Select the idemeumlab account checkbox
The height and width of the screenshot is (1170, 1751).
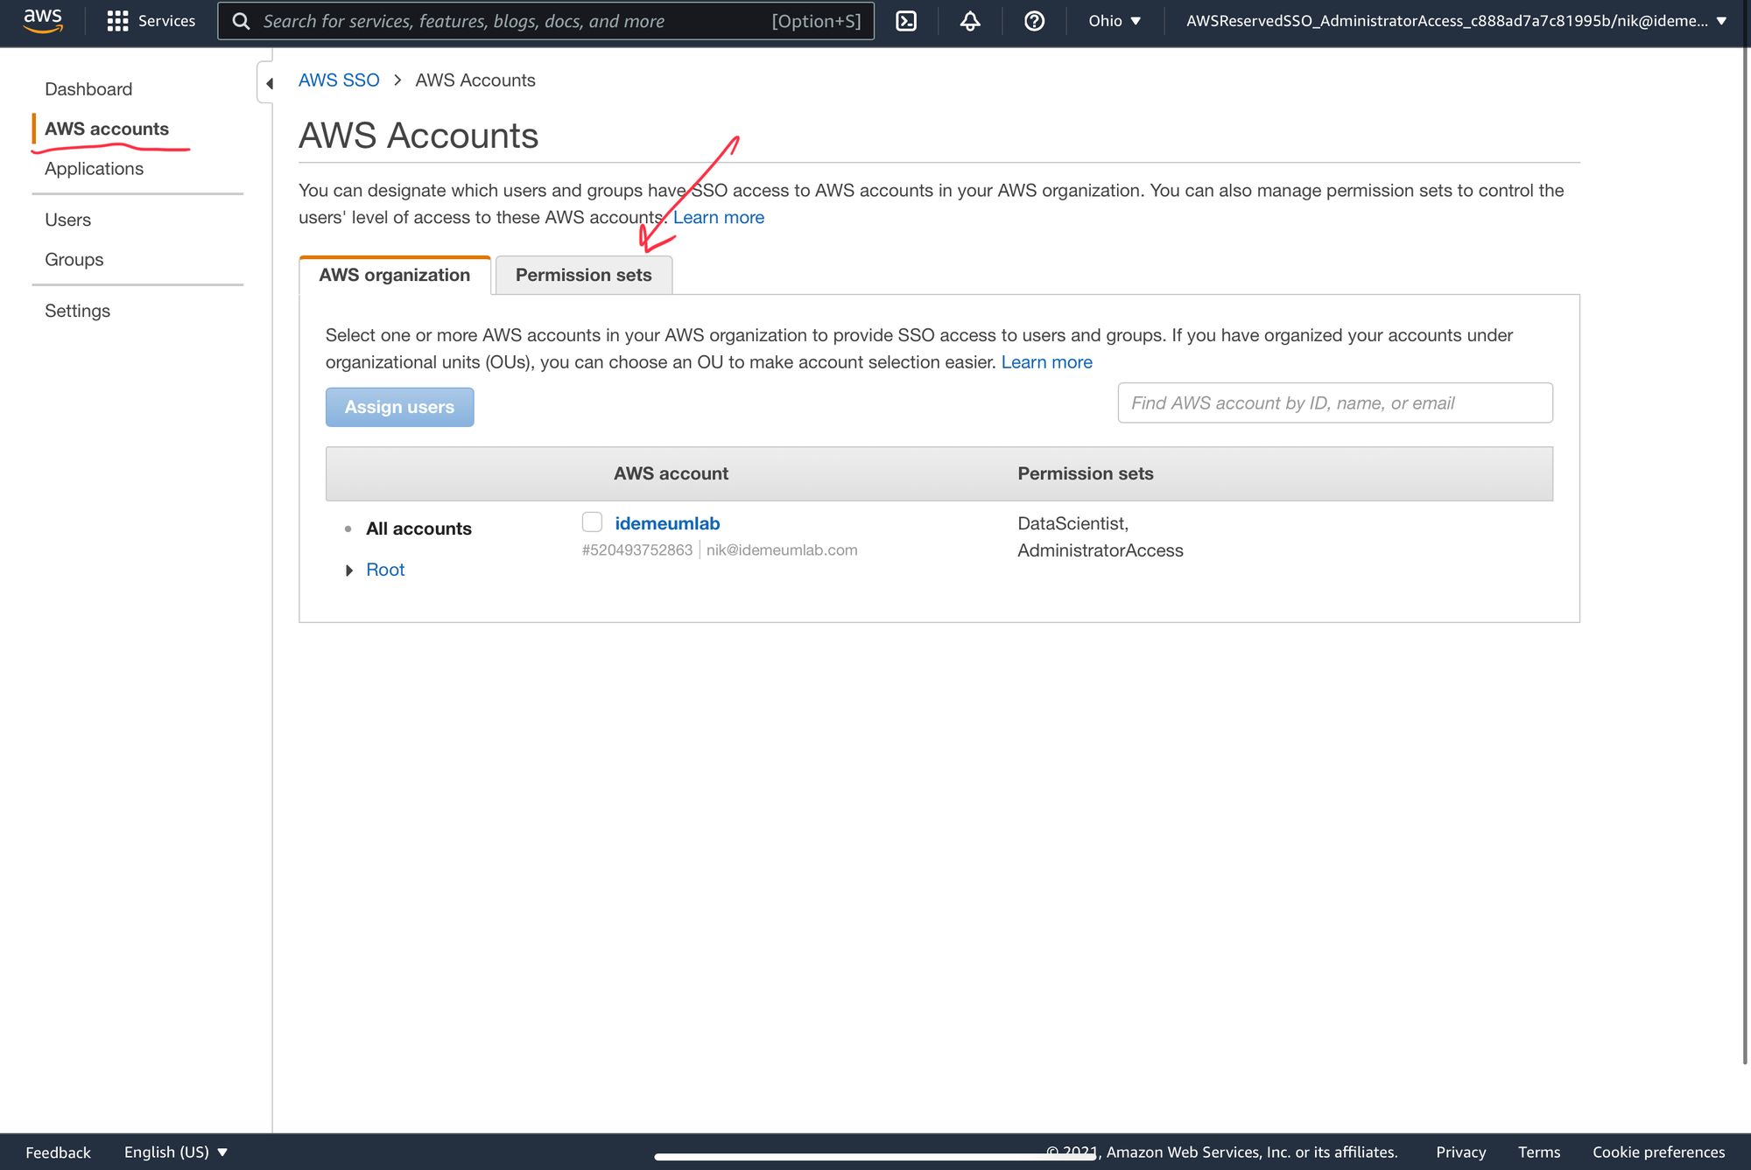pyautogui.click(x=592, y=522)
